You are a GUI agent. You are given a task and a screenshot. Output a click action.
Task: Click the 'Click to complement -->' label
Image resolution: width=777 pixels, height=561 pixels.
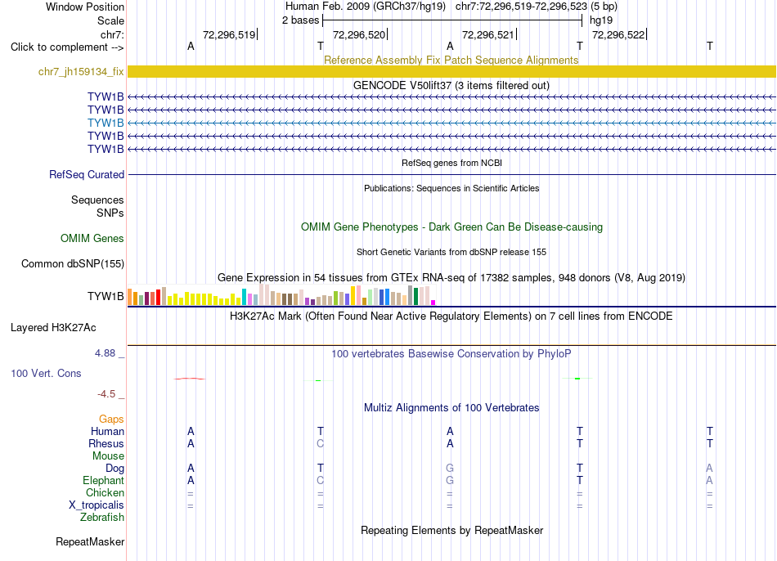[67, 47]
